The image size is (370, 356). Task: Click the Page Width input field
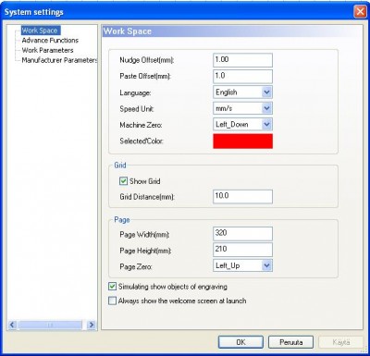click(242, 234)
